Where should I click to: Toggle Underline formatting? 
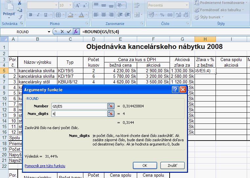(46, 15)
